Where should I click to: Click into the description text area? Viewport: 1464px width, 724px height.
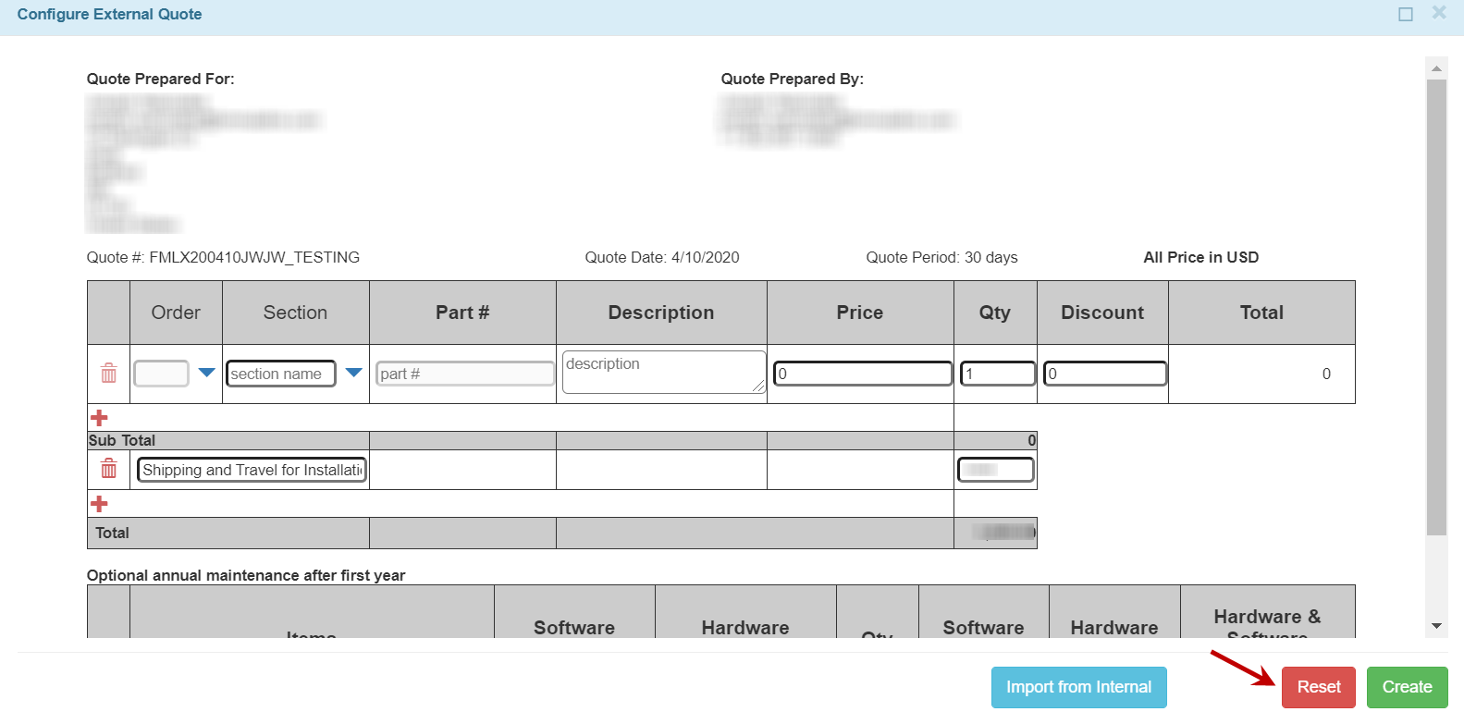click(x=663, y=372)
